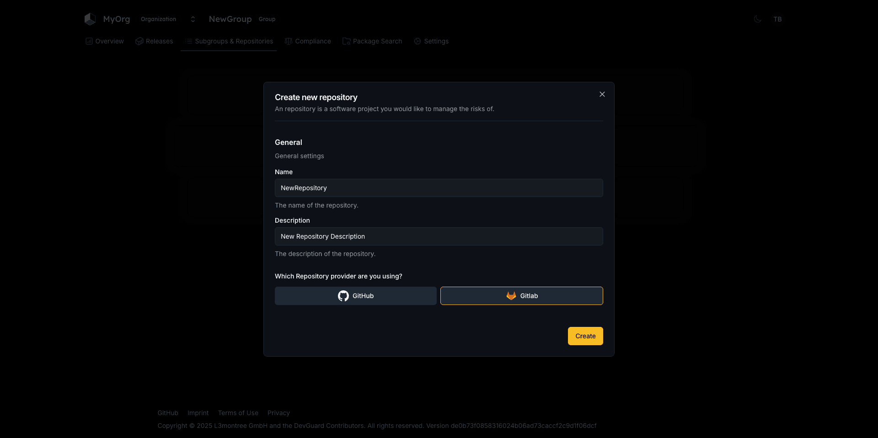
Task: Click the Subgroups & Repositories list icon
Action: (x=188, y=41)
